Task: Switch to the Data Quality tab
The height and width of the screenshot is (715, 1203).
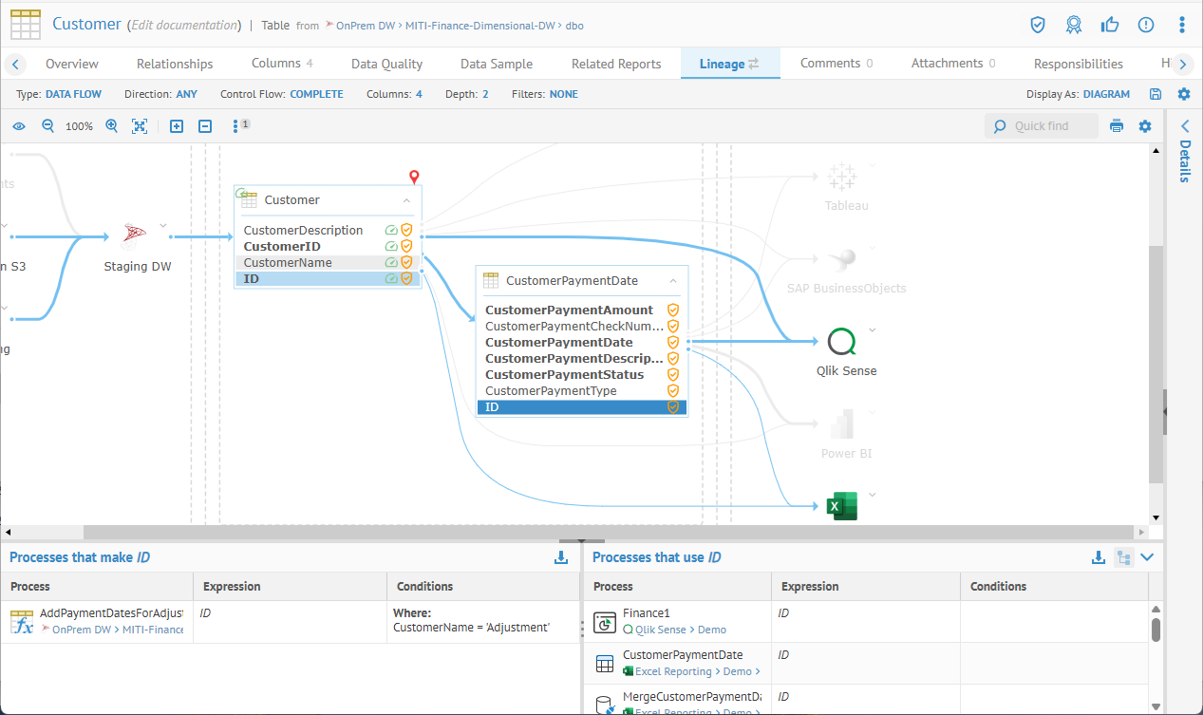Action: 386,64
